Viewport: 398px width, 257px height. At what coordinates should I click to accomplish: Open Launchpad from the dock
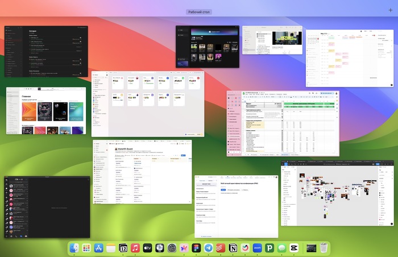coord(86,248)
